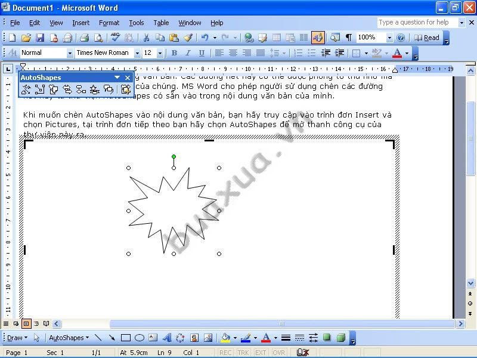Select the Rectangle drawing tool

pyautogui.click(x=126, y=338)
